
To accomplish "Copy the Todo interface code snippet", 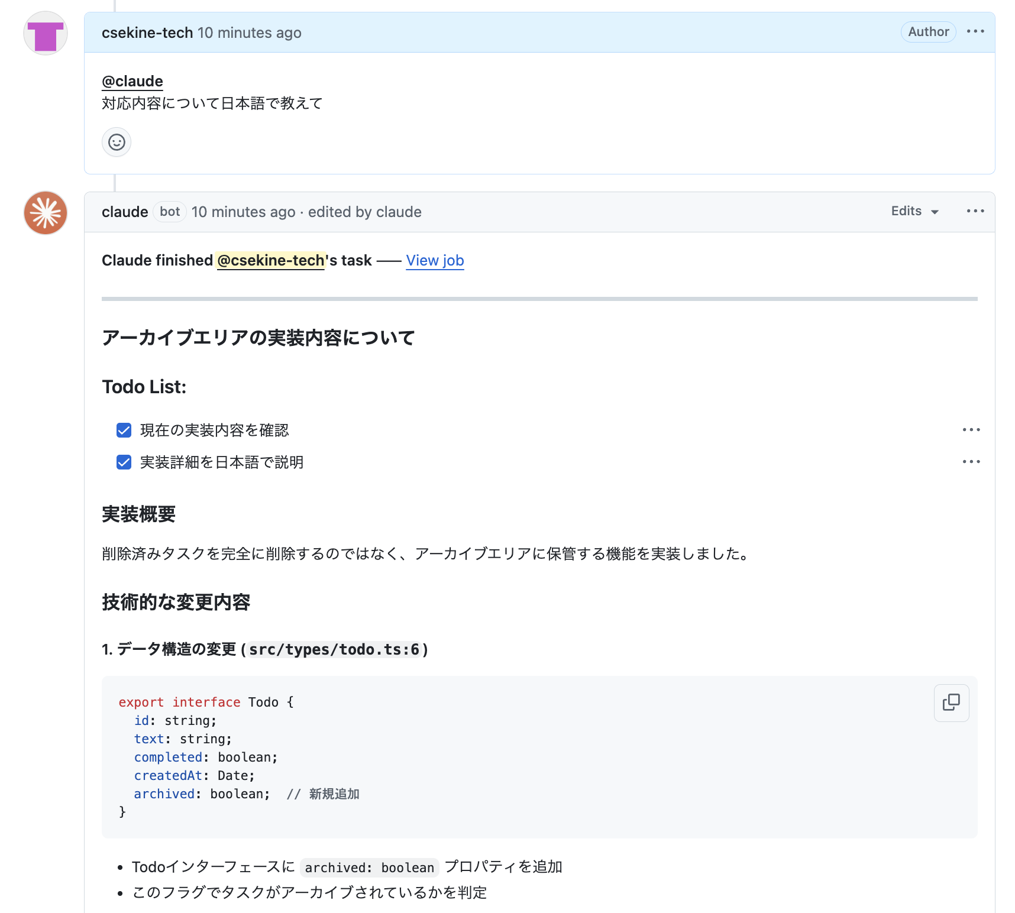I will 951,703.
